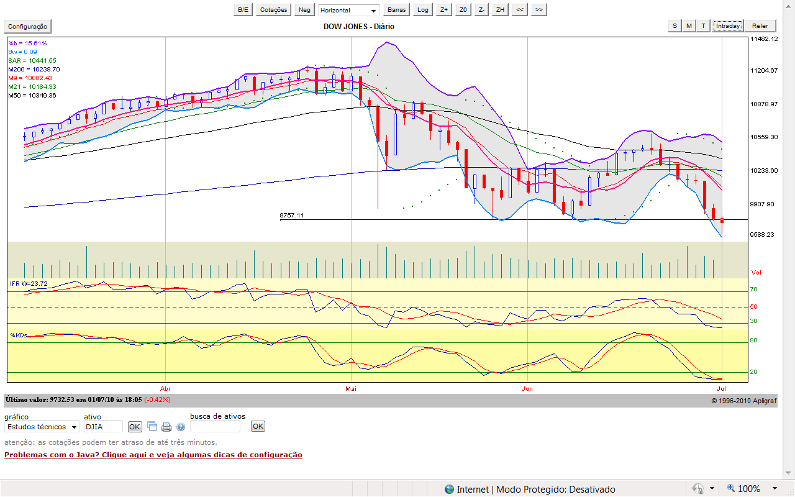
Task: Click the DOW JONES - Diário title
Action: point(359,27)
